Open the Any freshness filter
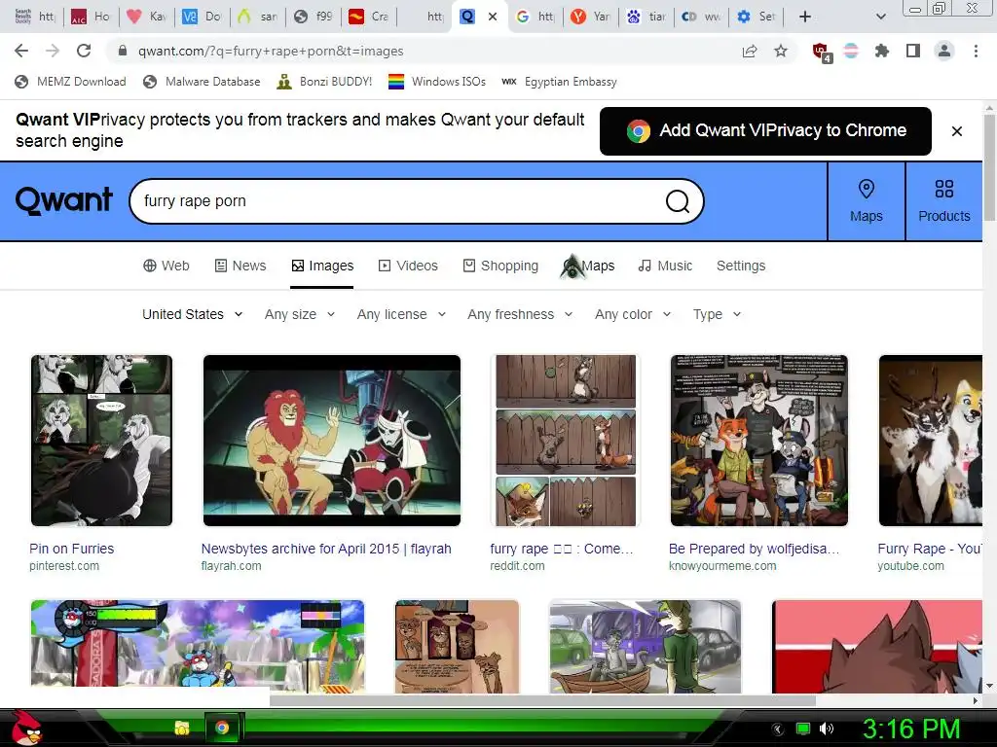 (520, 314)
